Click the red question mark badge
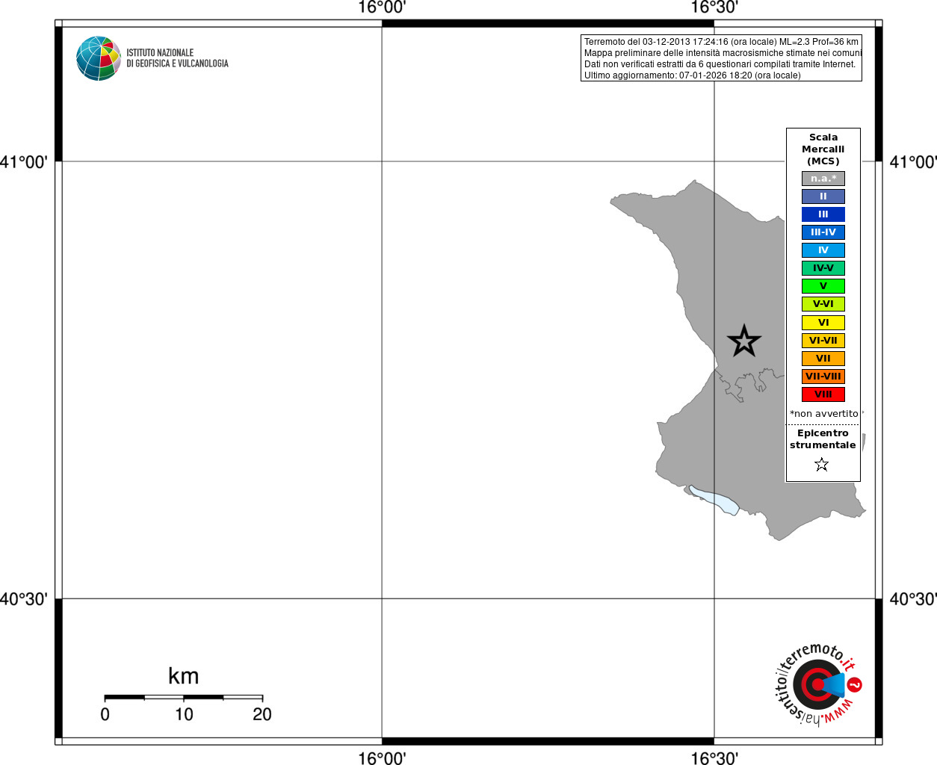The image size is (937, 765). click(x=855, y=684)
